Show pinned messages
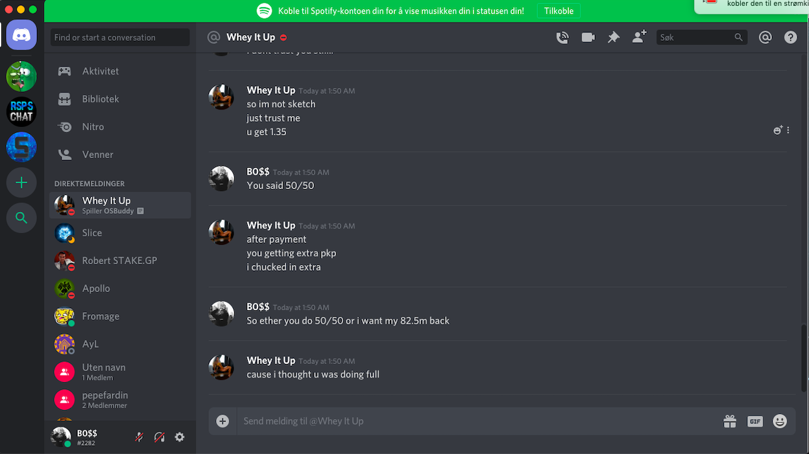Image resolution: width=809 pixels, height=454 pixels. click(x=613, y=38)
